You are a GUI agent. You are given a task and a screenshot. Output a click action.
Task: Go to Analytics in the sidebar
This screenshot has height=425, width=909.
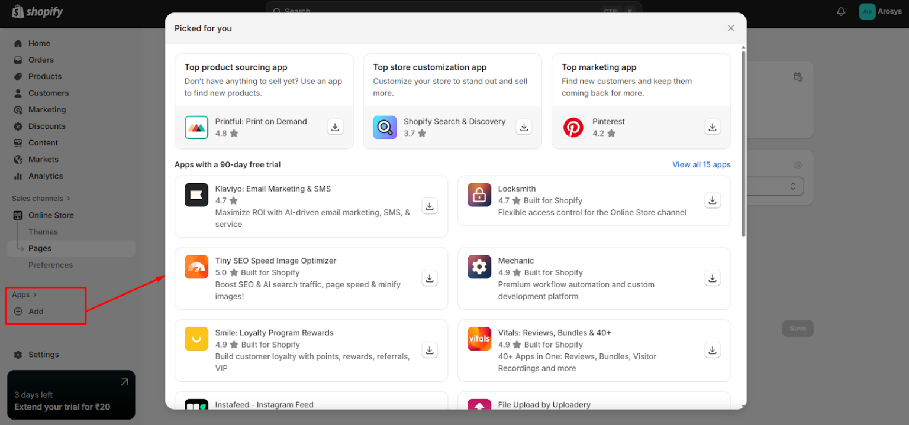click(45, 176)
